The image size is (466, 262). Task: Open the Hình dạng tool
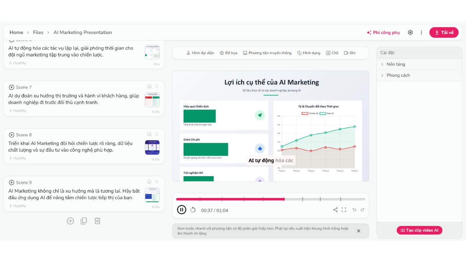(x=309, y=53)
